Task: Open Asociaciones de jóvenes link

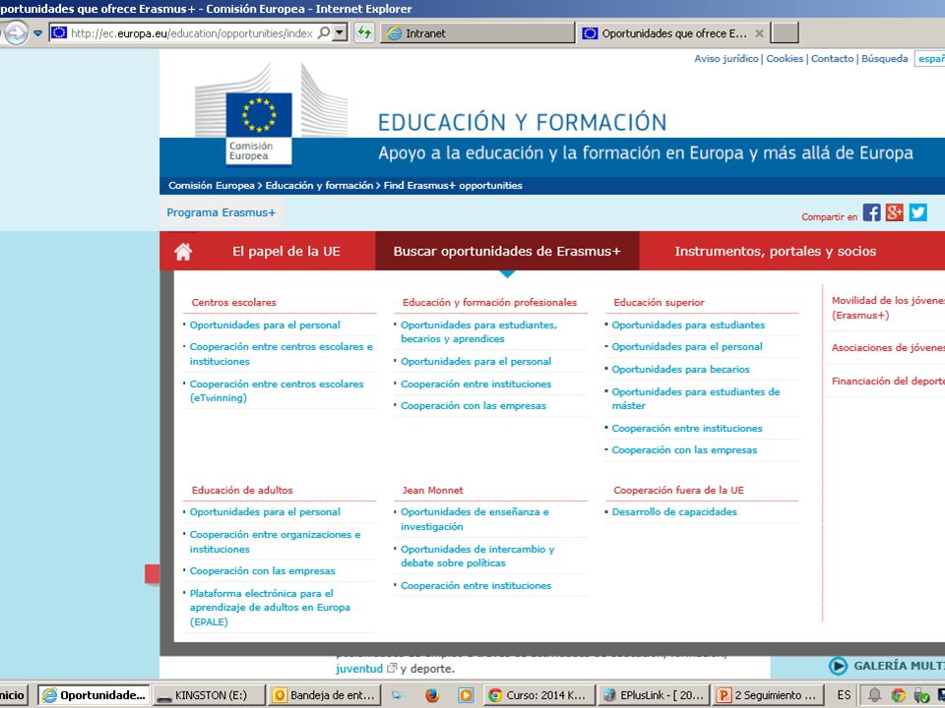Action: pos(888,347)
